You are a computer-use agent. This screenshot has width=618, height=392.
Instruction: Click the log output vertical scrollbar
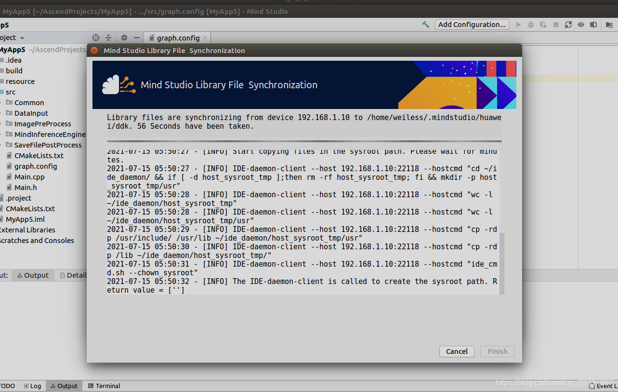point(501,263)
